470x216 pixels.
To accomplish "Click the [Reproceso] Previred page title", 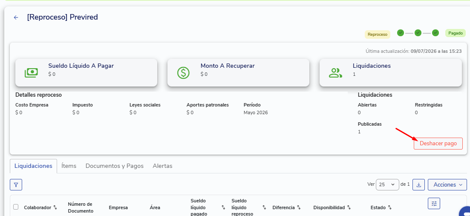I will coord(62,17).
